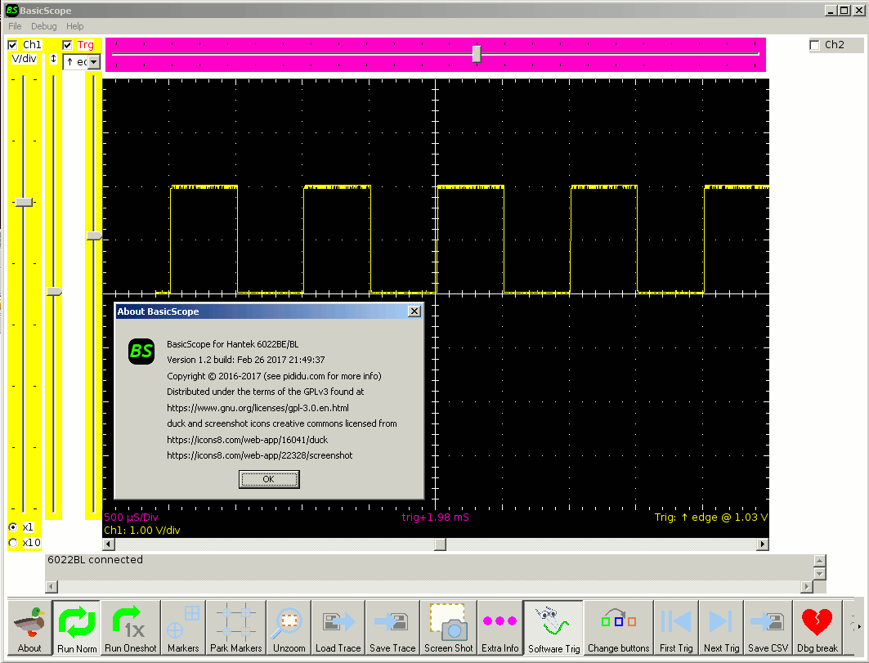Click Save CSV toolbar icon
The image size is (869, 663).
pos(768,628)
